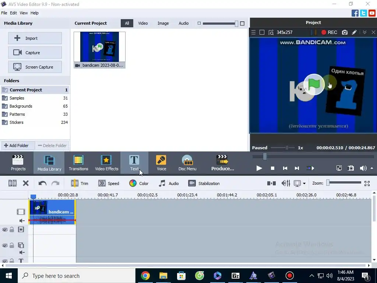This screenshot has width=377, height=283.
Task: Stop the preview playback
Action: pos(272,168)
